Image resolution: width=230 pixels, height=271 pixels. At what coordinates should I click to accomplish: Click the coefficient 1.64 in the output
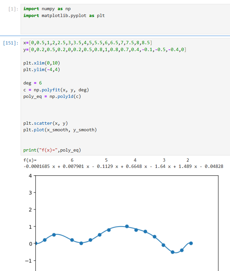[160, 167]
